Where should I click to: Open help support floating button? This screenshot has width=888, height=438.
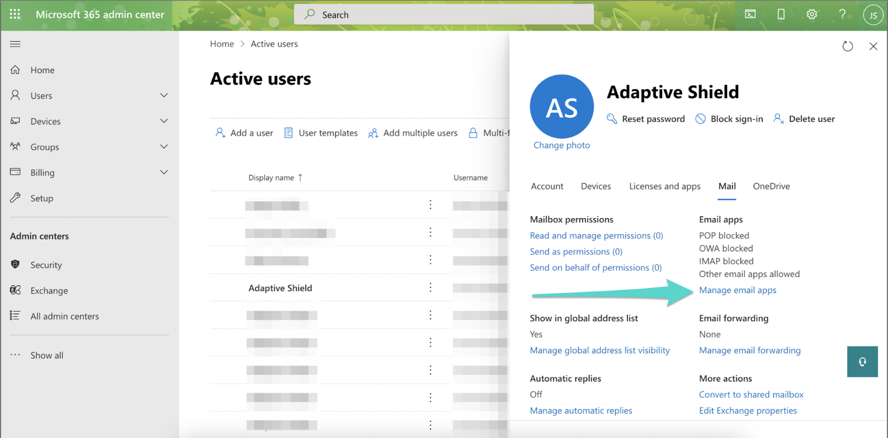(x=862, y=361)
